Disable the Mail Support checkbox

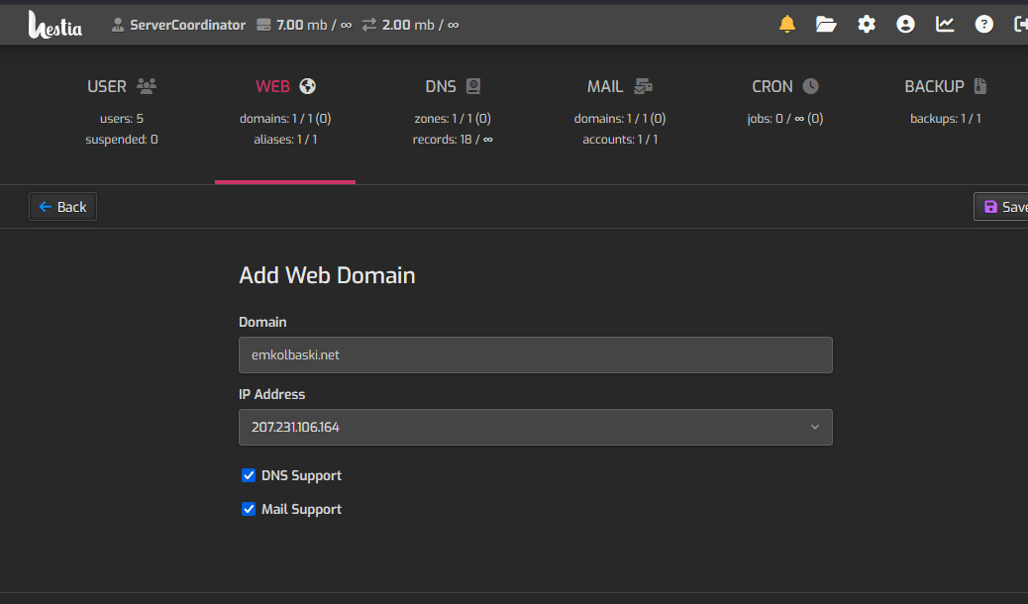click(249, 509)
